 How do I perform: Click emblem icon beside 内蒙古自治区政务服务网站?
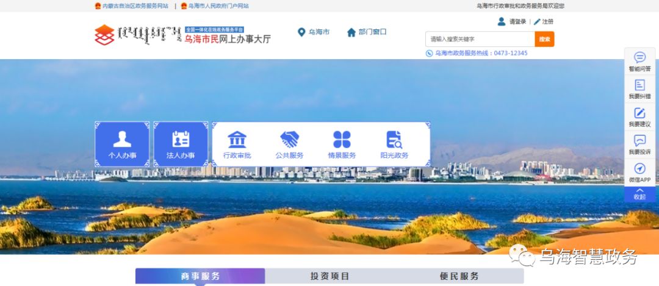[x=98, y=6]
